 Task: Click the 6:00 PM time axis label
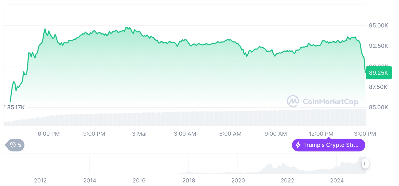(49, 134)
